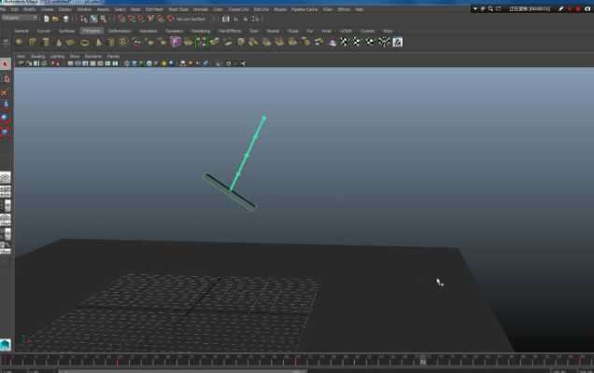Choose the Select tool in the toolbox
The image size is (594, 373).
click(x=6, y=64)
